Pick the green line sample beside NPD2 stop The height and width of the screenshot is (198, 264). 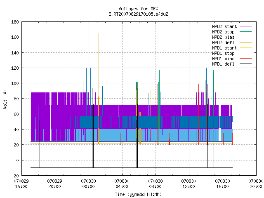point(245,31)
